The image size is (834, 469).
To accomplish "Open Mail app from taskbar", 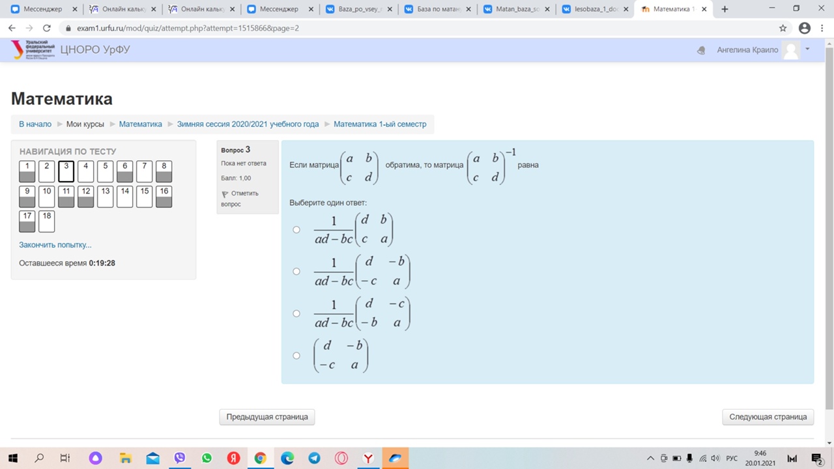I will (152, 458).
